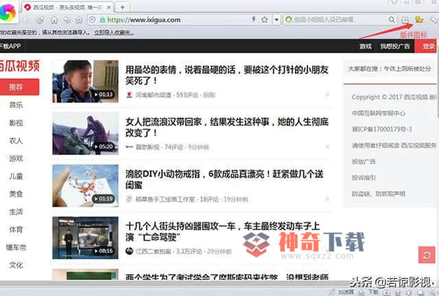Click the lightning speed-mode icon

254,19
